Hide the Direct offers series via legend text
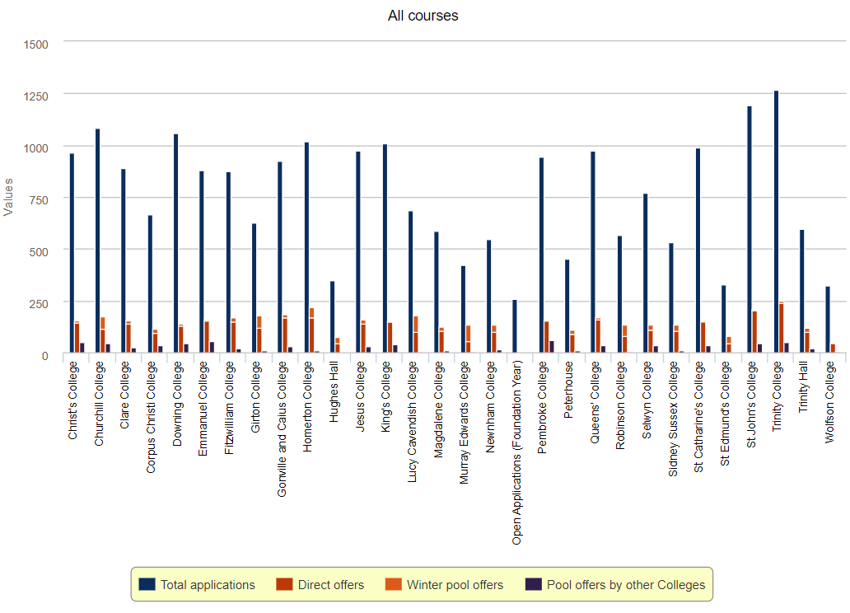The width and height of the screenshot is (850, 613). (x=330, y=585)
